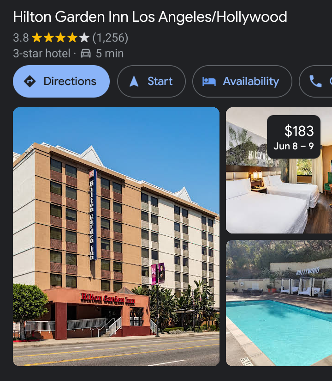Click the Directions button
The image size is (332, 381).
pyautogui.click(x=61, y=81)
